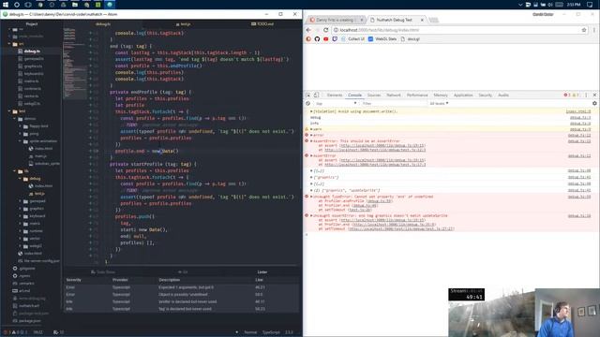Open a new Chrome tab
Viewport: 600px width, 337px height.
[x=433, y=20]
